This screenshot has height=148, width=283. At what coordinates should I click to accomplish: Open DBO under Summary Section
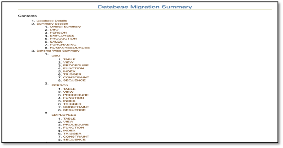54,30
